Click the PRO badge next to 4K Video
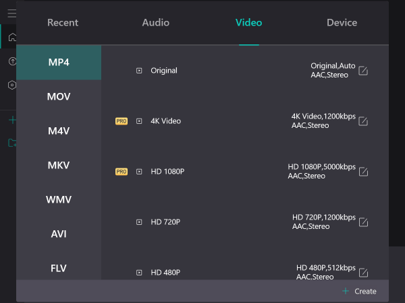The image size is (405, 303). click(122, 121)
